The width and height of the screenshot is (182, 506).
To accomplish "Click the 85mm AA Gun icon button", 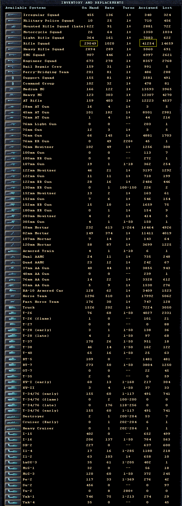I will (13, 285).
